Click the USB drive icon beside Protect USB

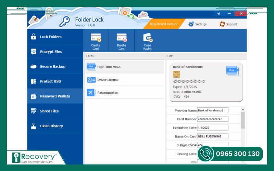pos(33,81)
